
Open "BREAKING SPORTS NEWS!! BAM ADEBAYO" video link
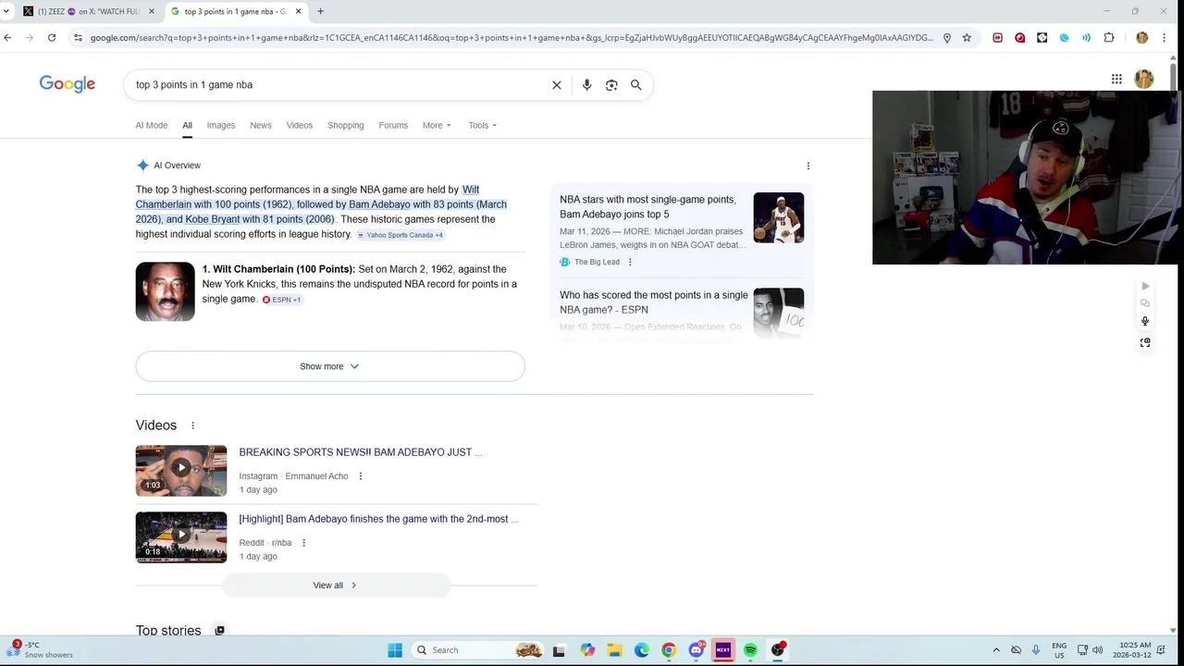(361, 452)
